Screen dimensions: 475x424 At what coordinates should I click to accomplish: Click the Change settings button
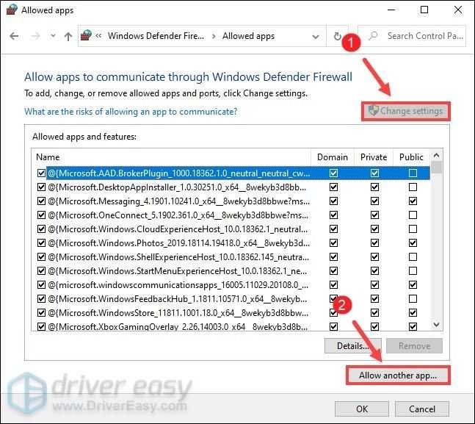point(406,111)
